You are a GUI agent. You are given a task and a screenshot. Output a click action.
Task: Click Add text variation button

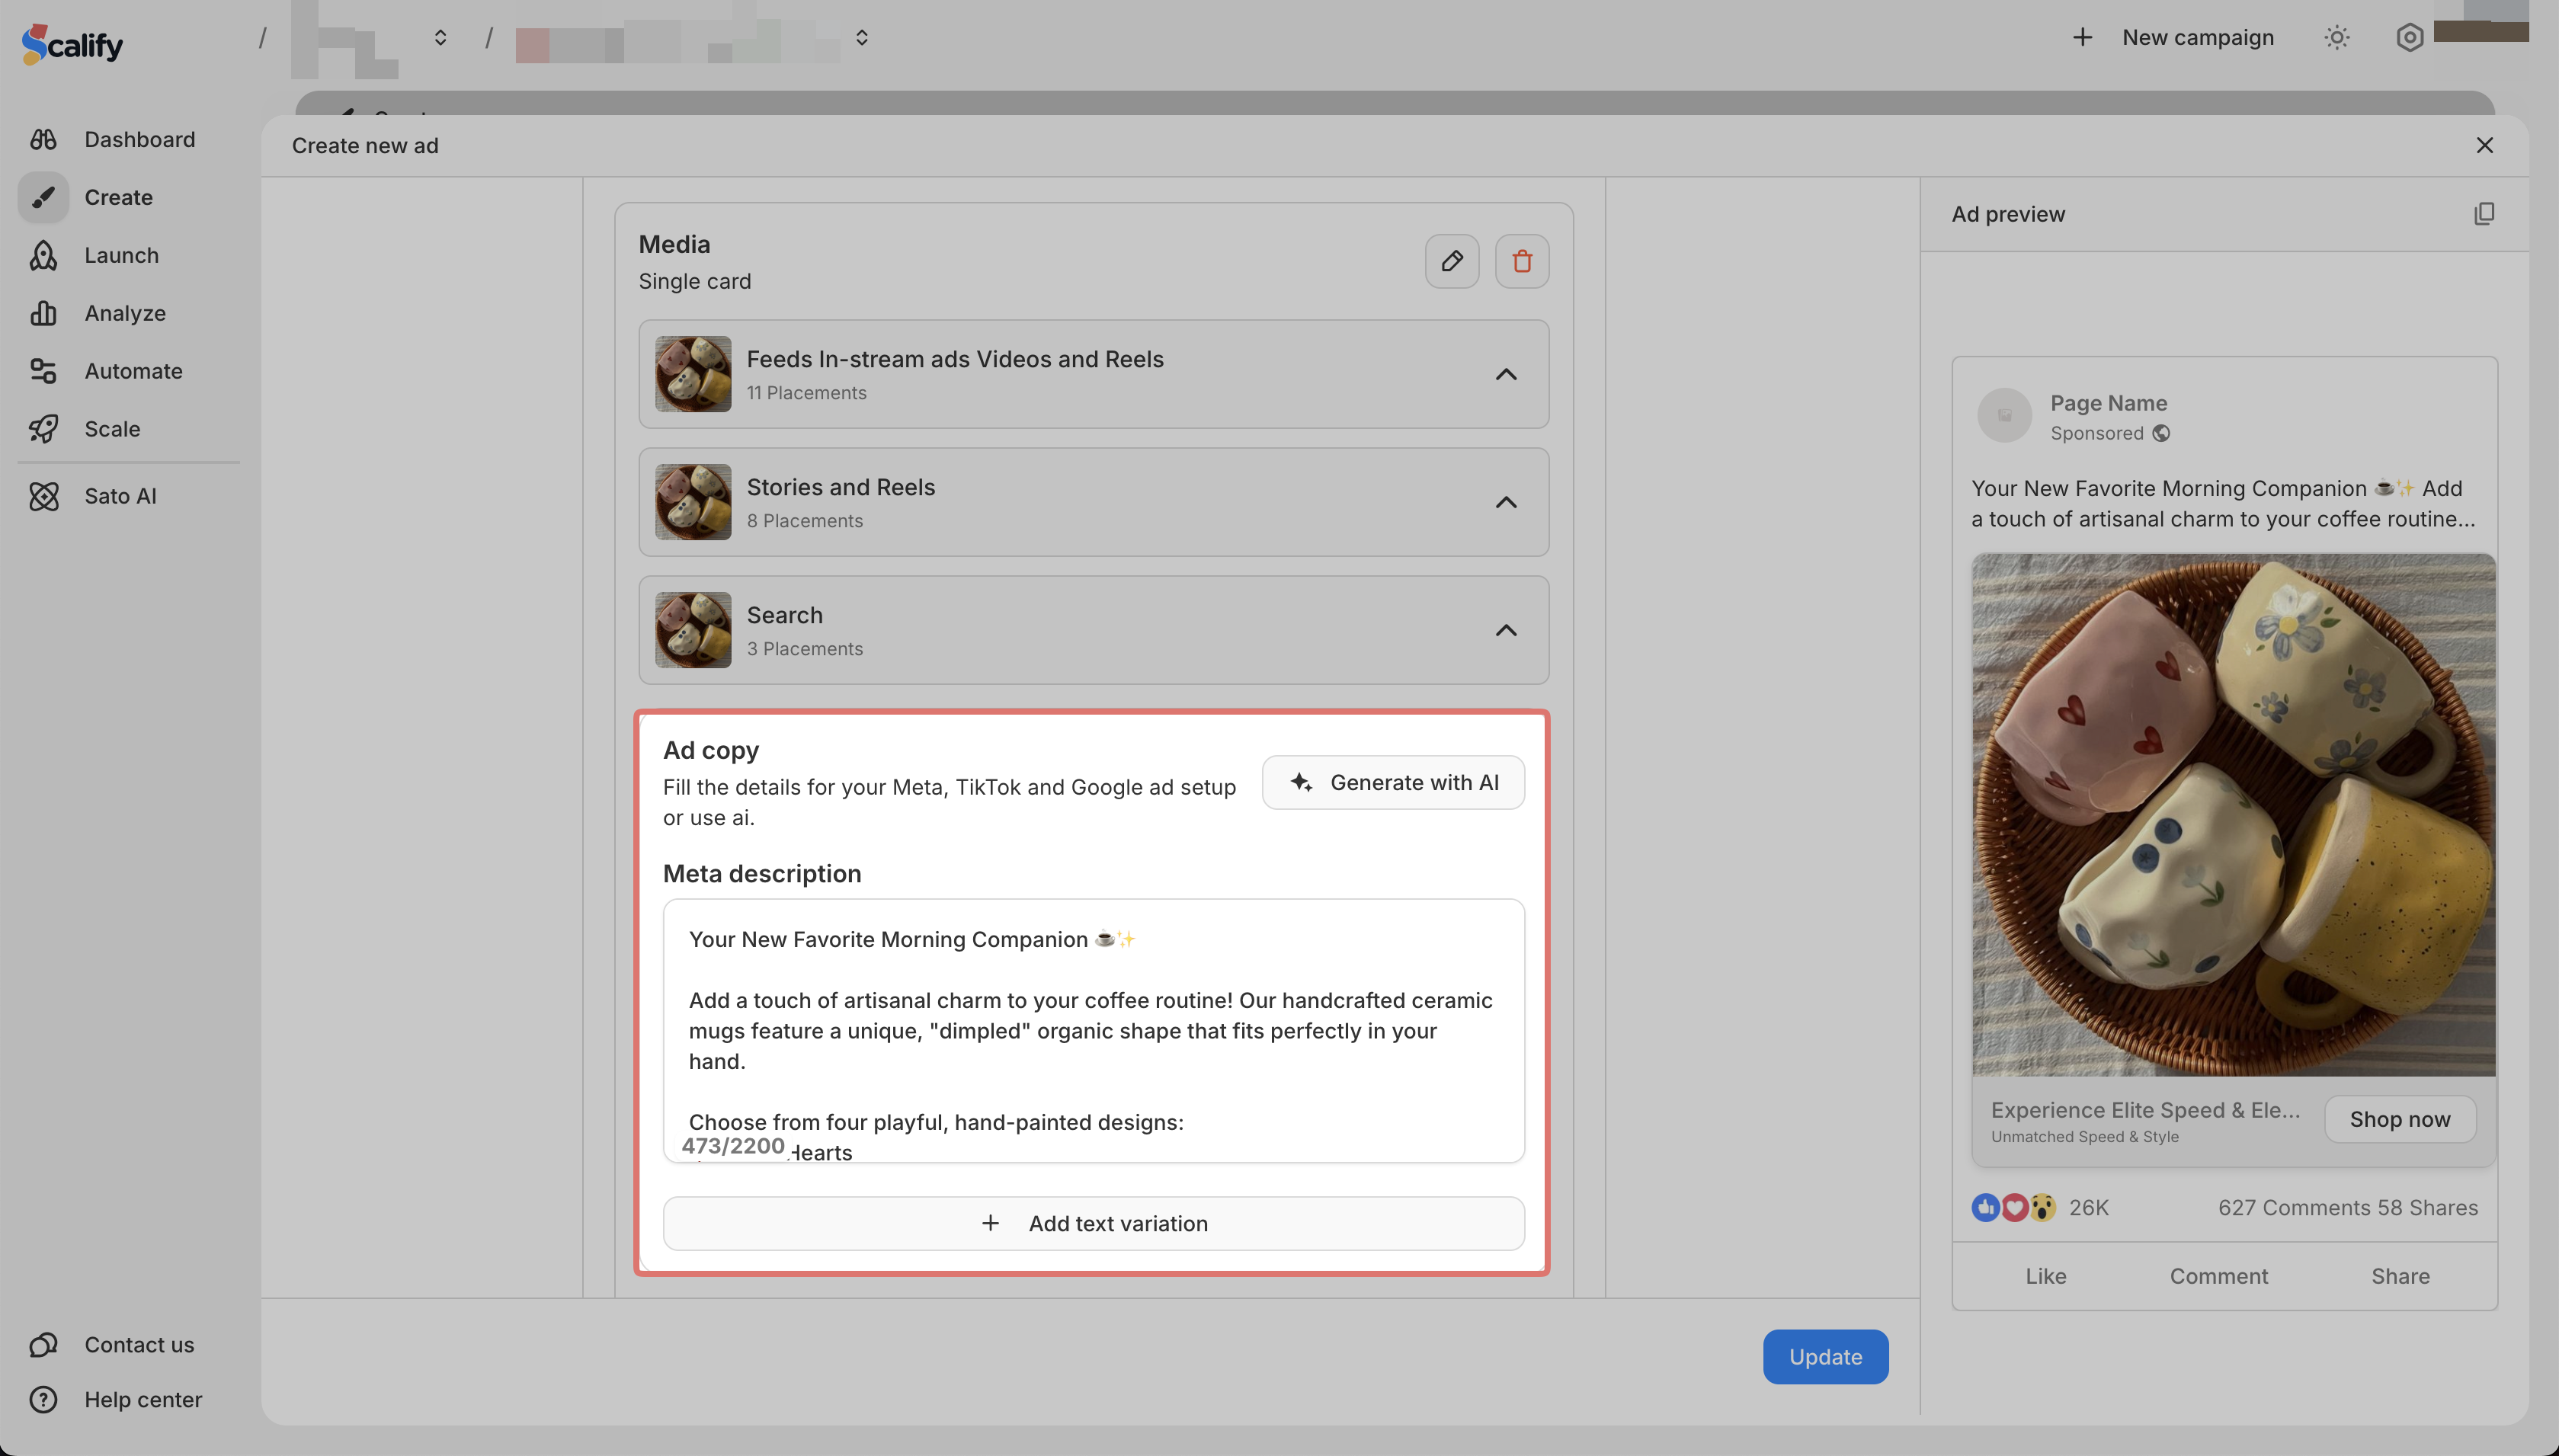[x=1093, y=1223]
